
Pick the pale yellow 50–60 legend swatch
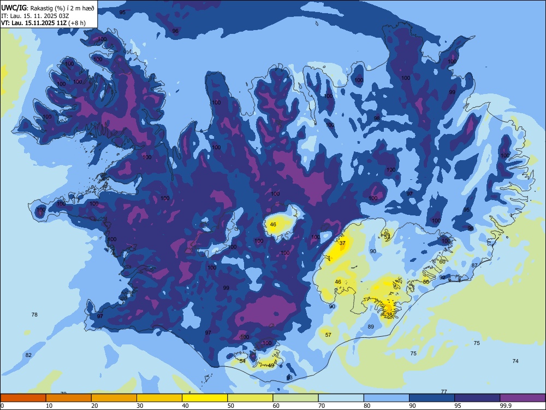[x=250, y=398]
